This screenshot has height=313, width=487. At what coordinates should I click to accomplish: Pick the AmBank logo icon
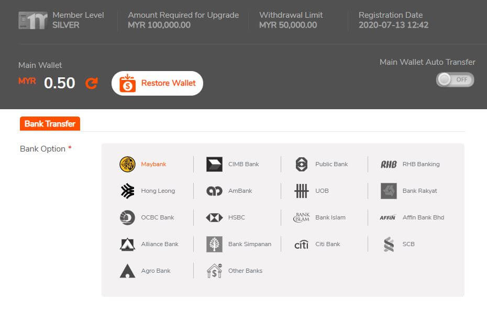coord(214,191)
